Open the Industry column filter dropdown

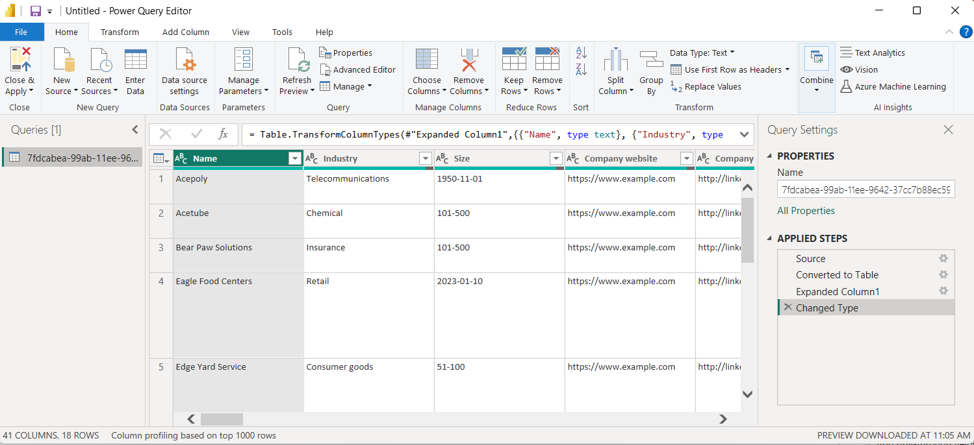(426, 158)
